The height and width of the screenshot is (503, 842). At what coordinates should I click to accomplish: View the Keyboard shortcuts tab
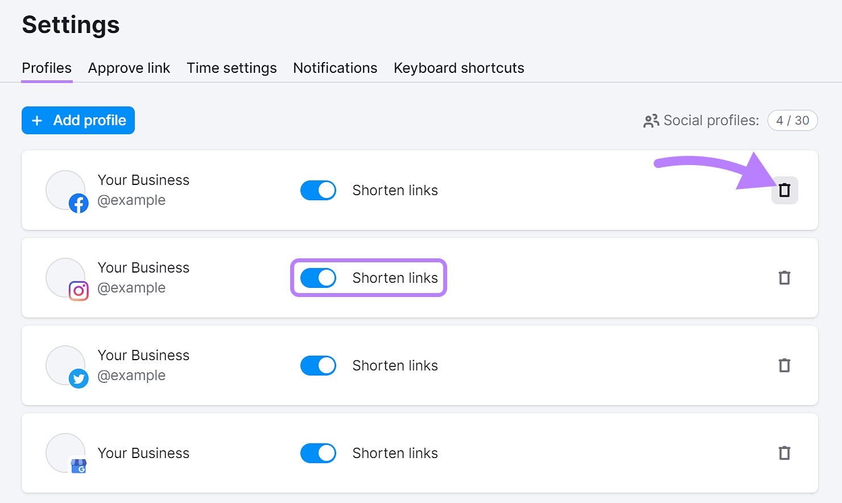point(459,68)
